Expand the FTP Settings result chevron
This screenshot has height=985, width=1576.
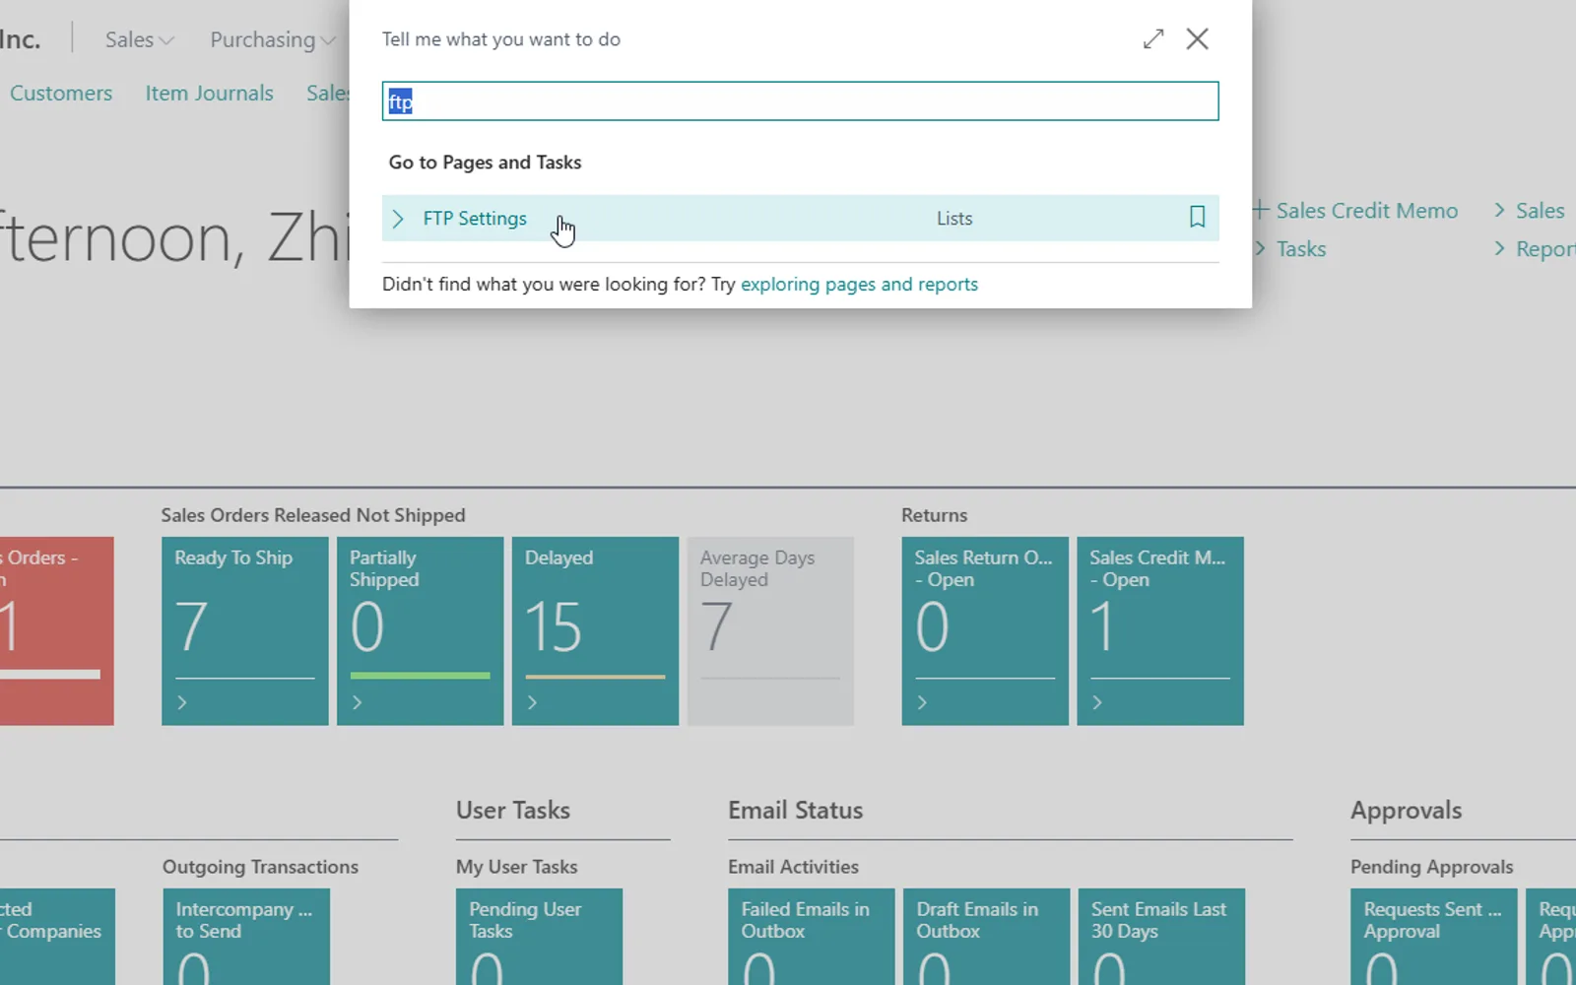pyautogui.click(x=398, y=219)
